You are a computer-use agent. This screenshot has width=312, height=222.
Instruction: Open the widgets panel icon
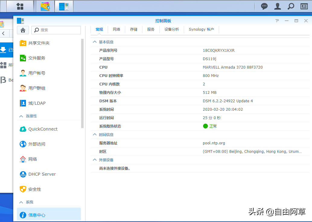coord(304,6)
